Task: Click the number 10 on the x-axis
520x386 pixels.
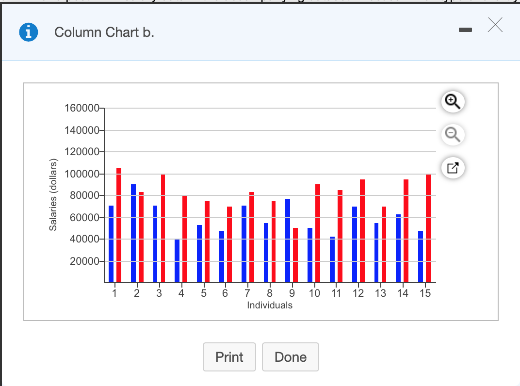Action: tap(314, 293)
